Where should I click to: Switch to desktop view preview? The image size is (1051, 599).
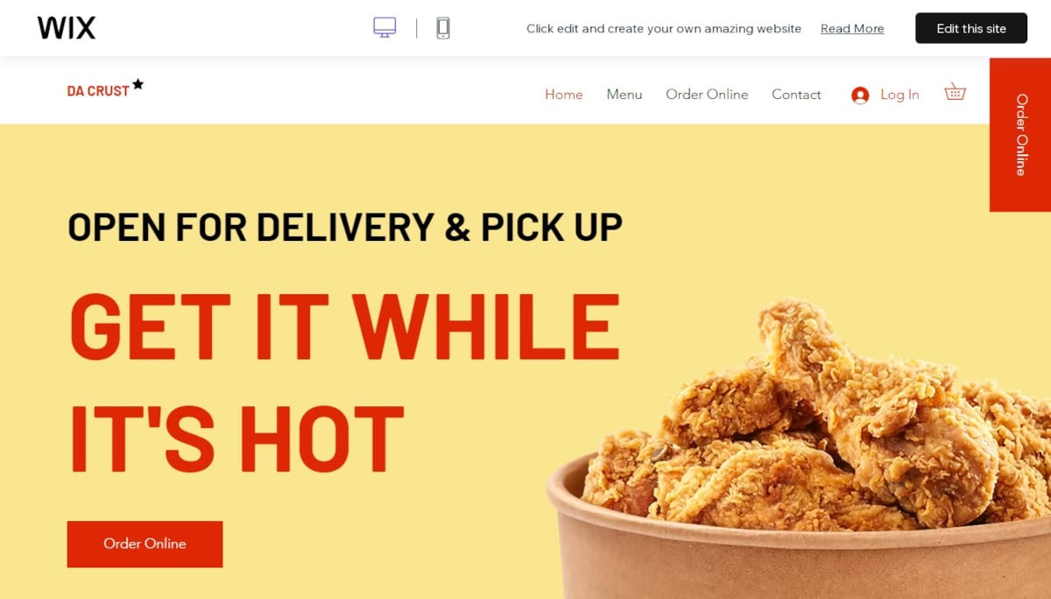point(384,28)
